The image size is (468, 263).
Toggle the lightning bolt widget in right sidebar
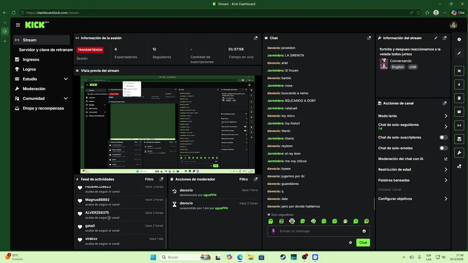[x=459, y=85]
